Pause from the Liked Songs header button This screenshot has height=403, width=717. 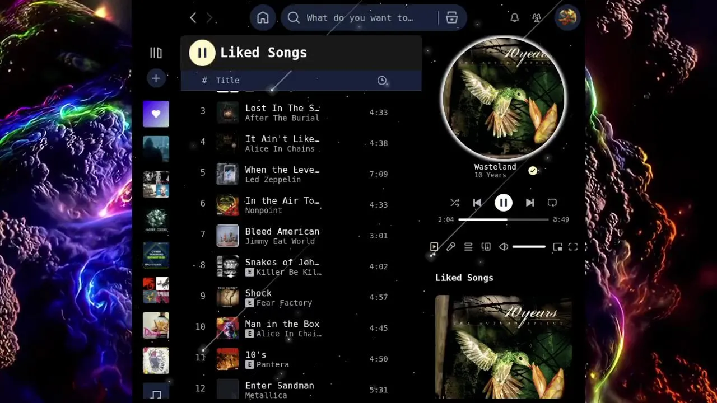point(202,53)
